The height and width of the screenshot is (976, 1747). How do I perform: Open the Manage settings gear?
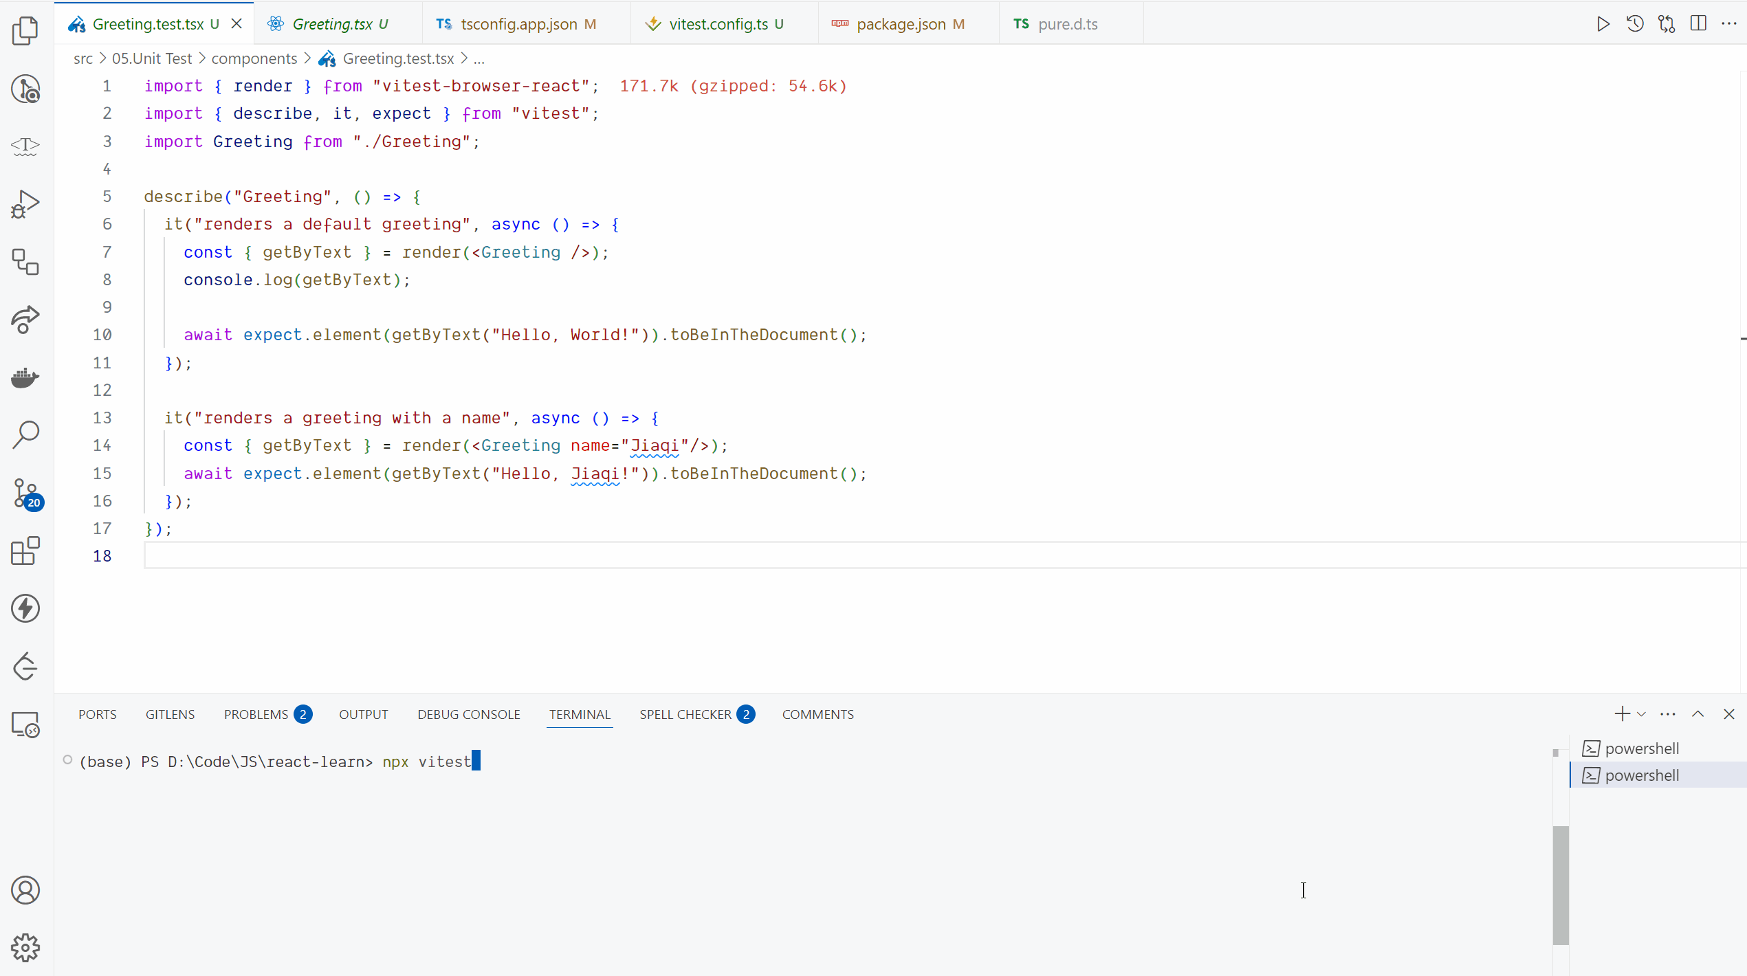click(25, 948)
